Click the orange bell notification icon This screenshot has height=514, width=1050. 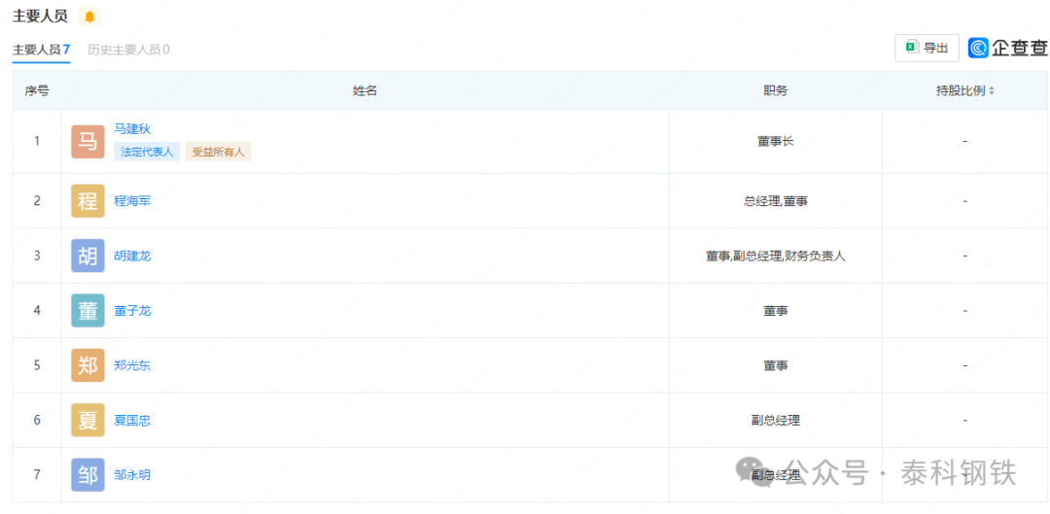pos(89,17)
